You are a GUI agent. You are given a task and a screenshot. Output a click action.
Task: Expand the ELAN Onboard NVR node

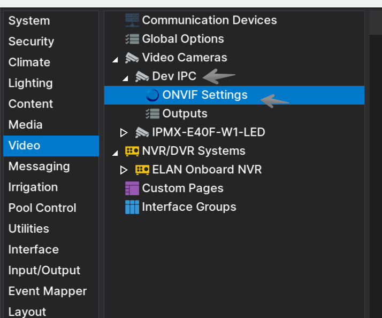point(124,170)
